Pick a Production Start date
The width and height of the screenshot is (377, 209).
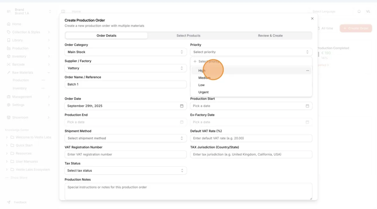(251, 106)
